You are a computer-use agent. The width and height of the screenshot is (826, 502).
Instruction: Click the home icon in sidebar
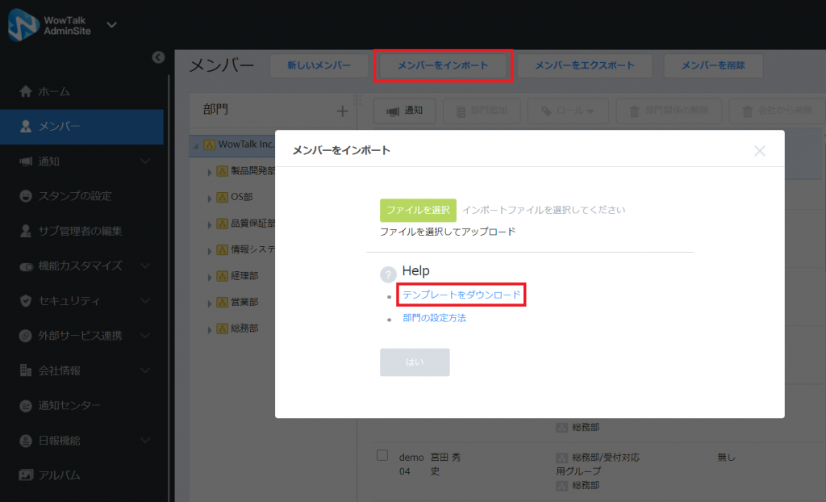point(25,91)
